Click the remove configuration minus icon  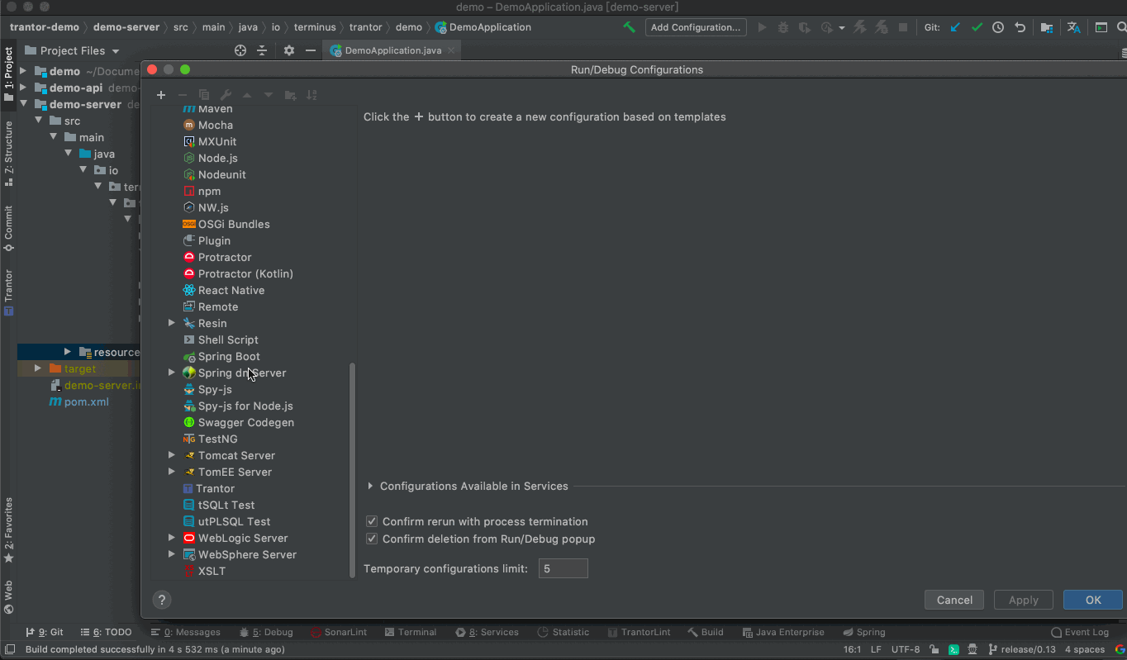(x=183, y=95)
